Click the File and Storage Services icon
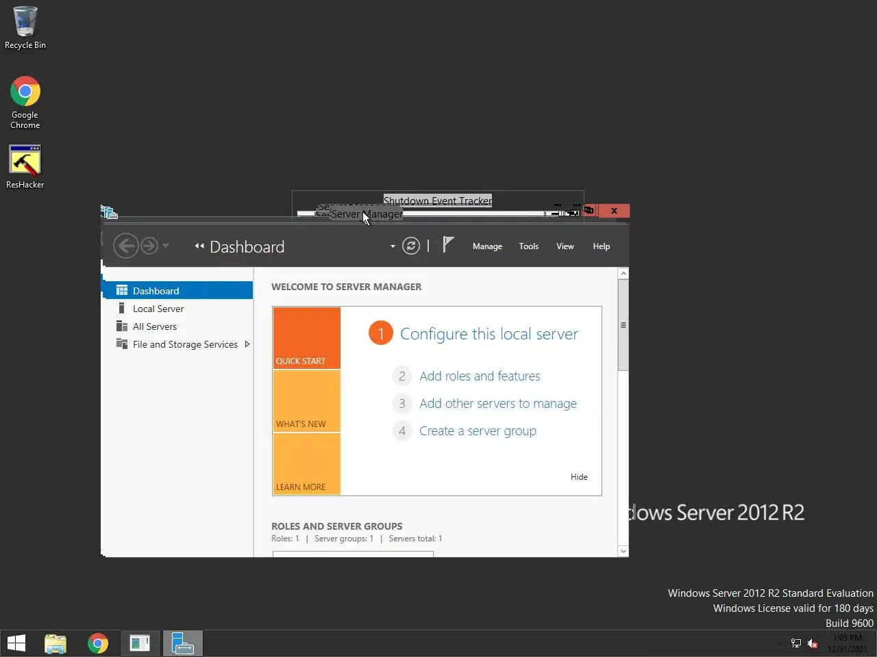Viewport: 877px width, 657px height. click(122, 344)
